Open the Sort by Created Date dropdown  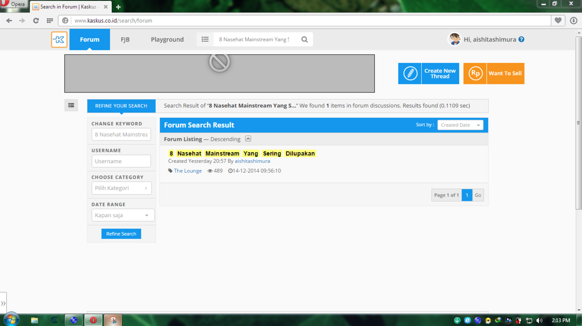coord(460,125)
